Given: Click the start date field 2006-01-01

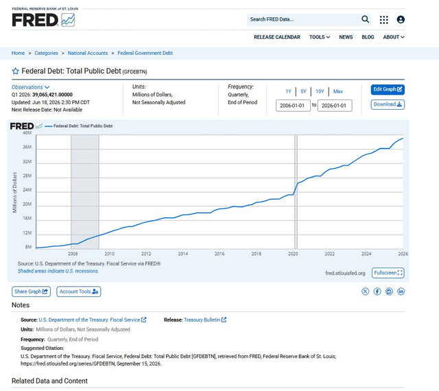Looking at the screenshot, I should click(293, 106).
